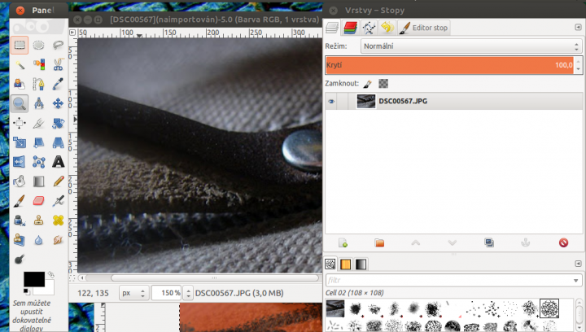Select the Rotate tool
586x332 pixels.
pos(58,123)
